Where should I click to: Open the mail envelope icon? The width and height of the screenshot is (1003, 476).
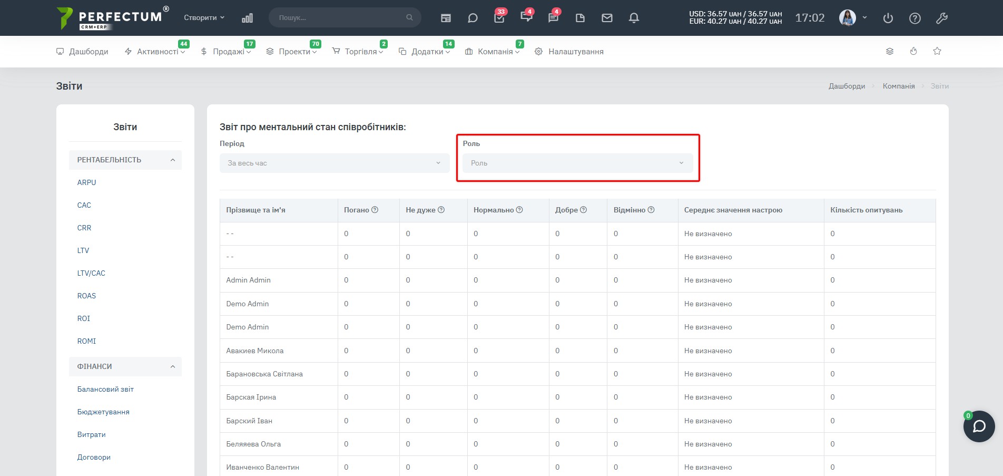click(x=607, y=18)
